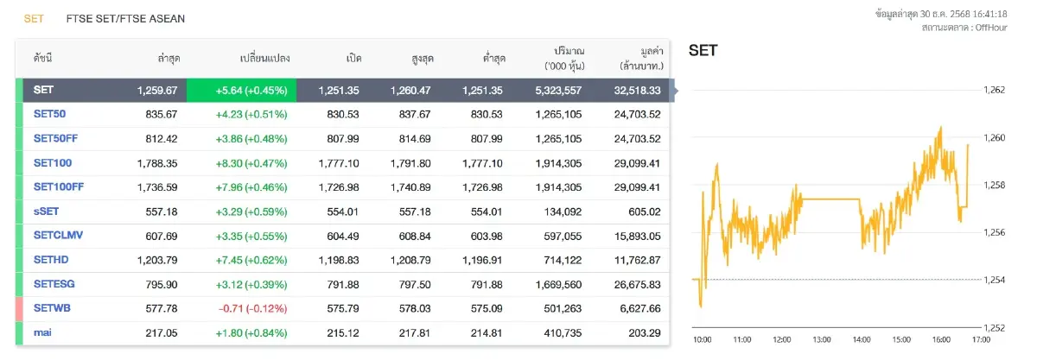1037x360 pixels.
Task: Switch to the FTSE SET/FTSE ASEAN tab
Action: coord(124,18)
